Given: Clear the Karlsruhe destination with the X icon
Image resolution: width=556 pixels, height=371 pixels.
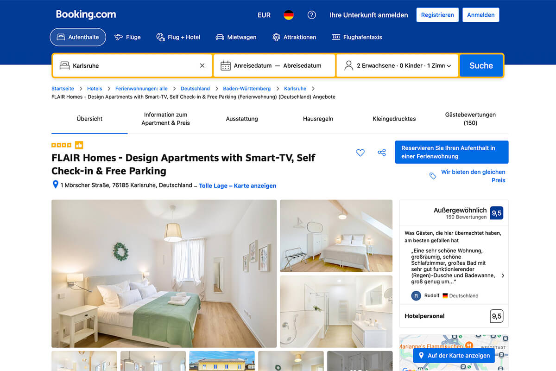Looking at the screenshot, I should point(202,66).
